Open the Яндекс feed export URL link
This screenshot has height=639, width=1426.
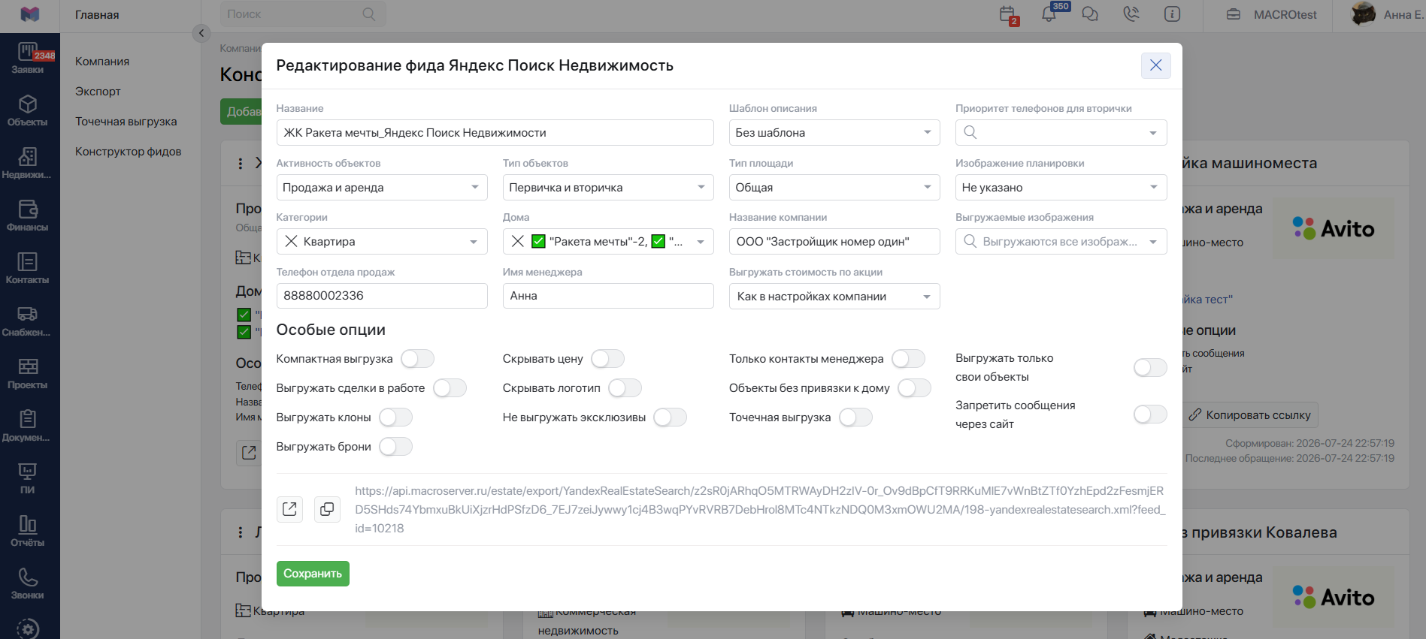pos(760,510)
